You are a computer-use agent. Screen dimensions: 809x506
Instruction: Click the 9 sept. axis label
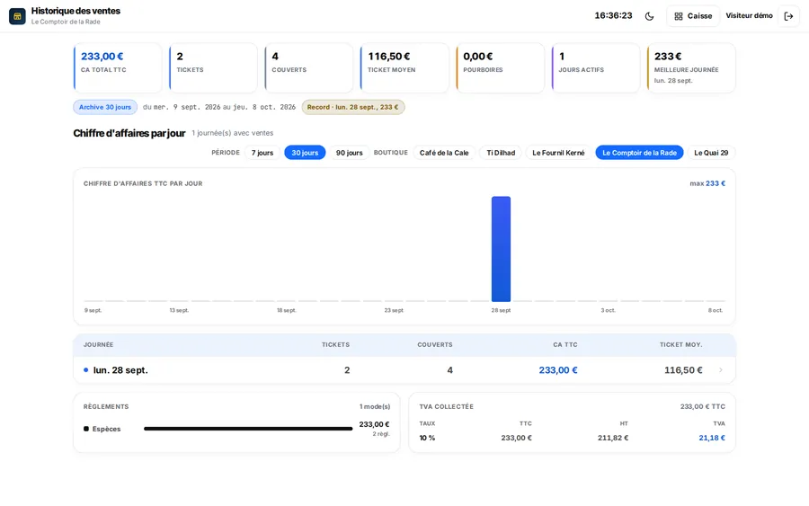(93, 310)
